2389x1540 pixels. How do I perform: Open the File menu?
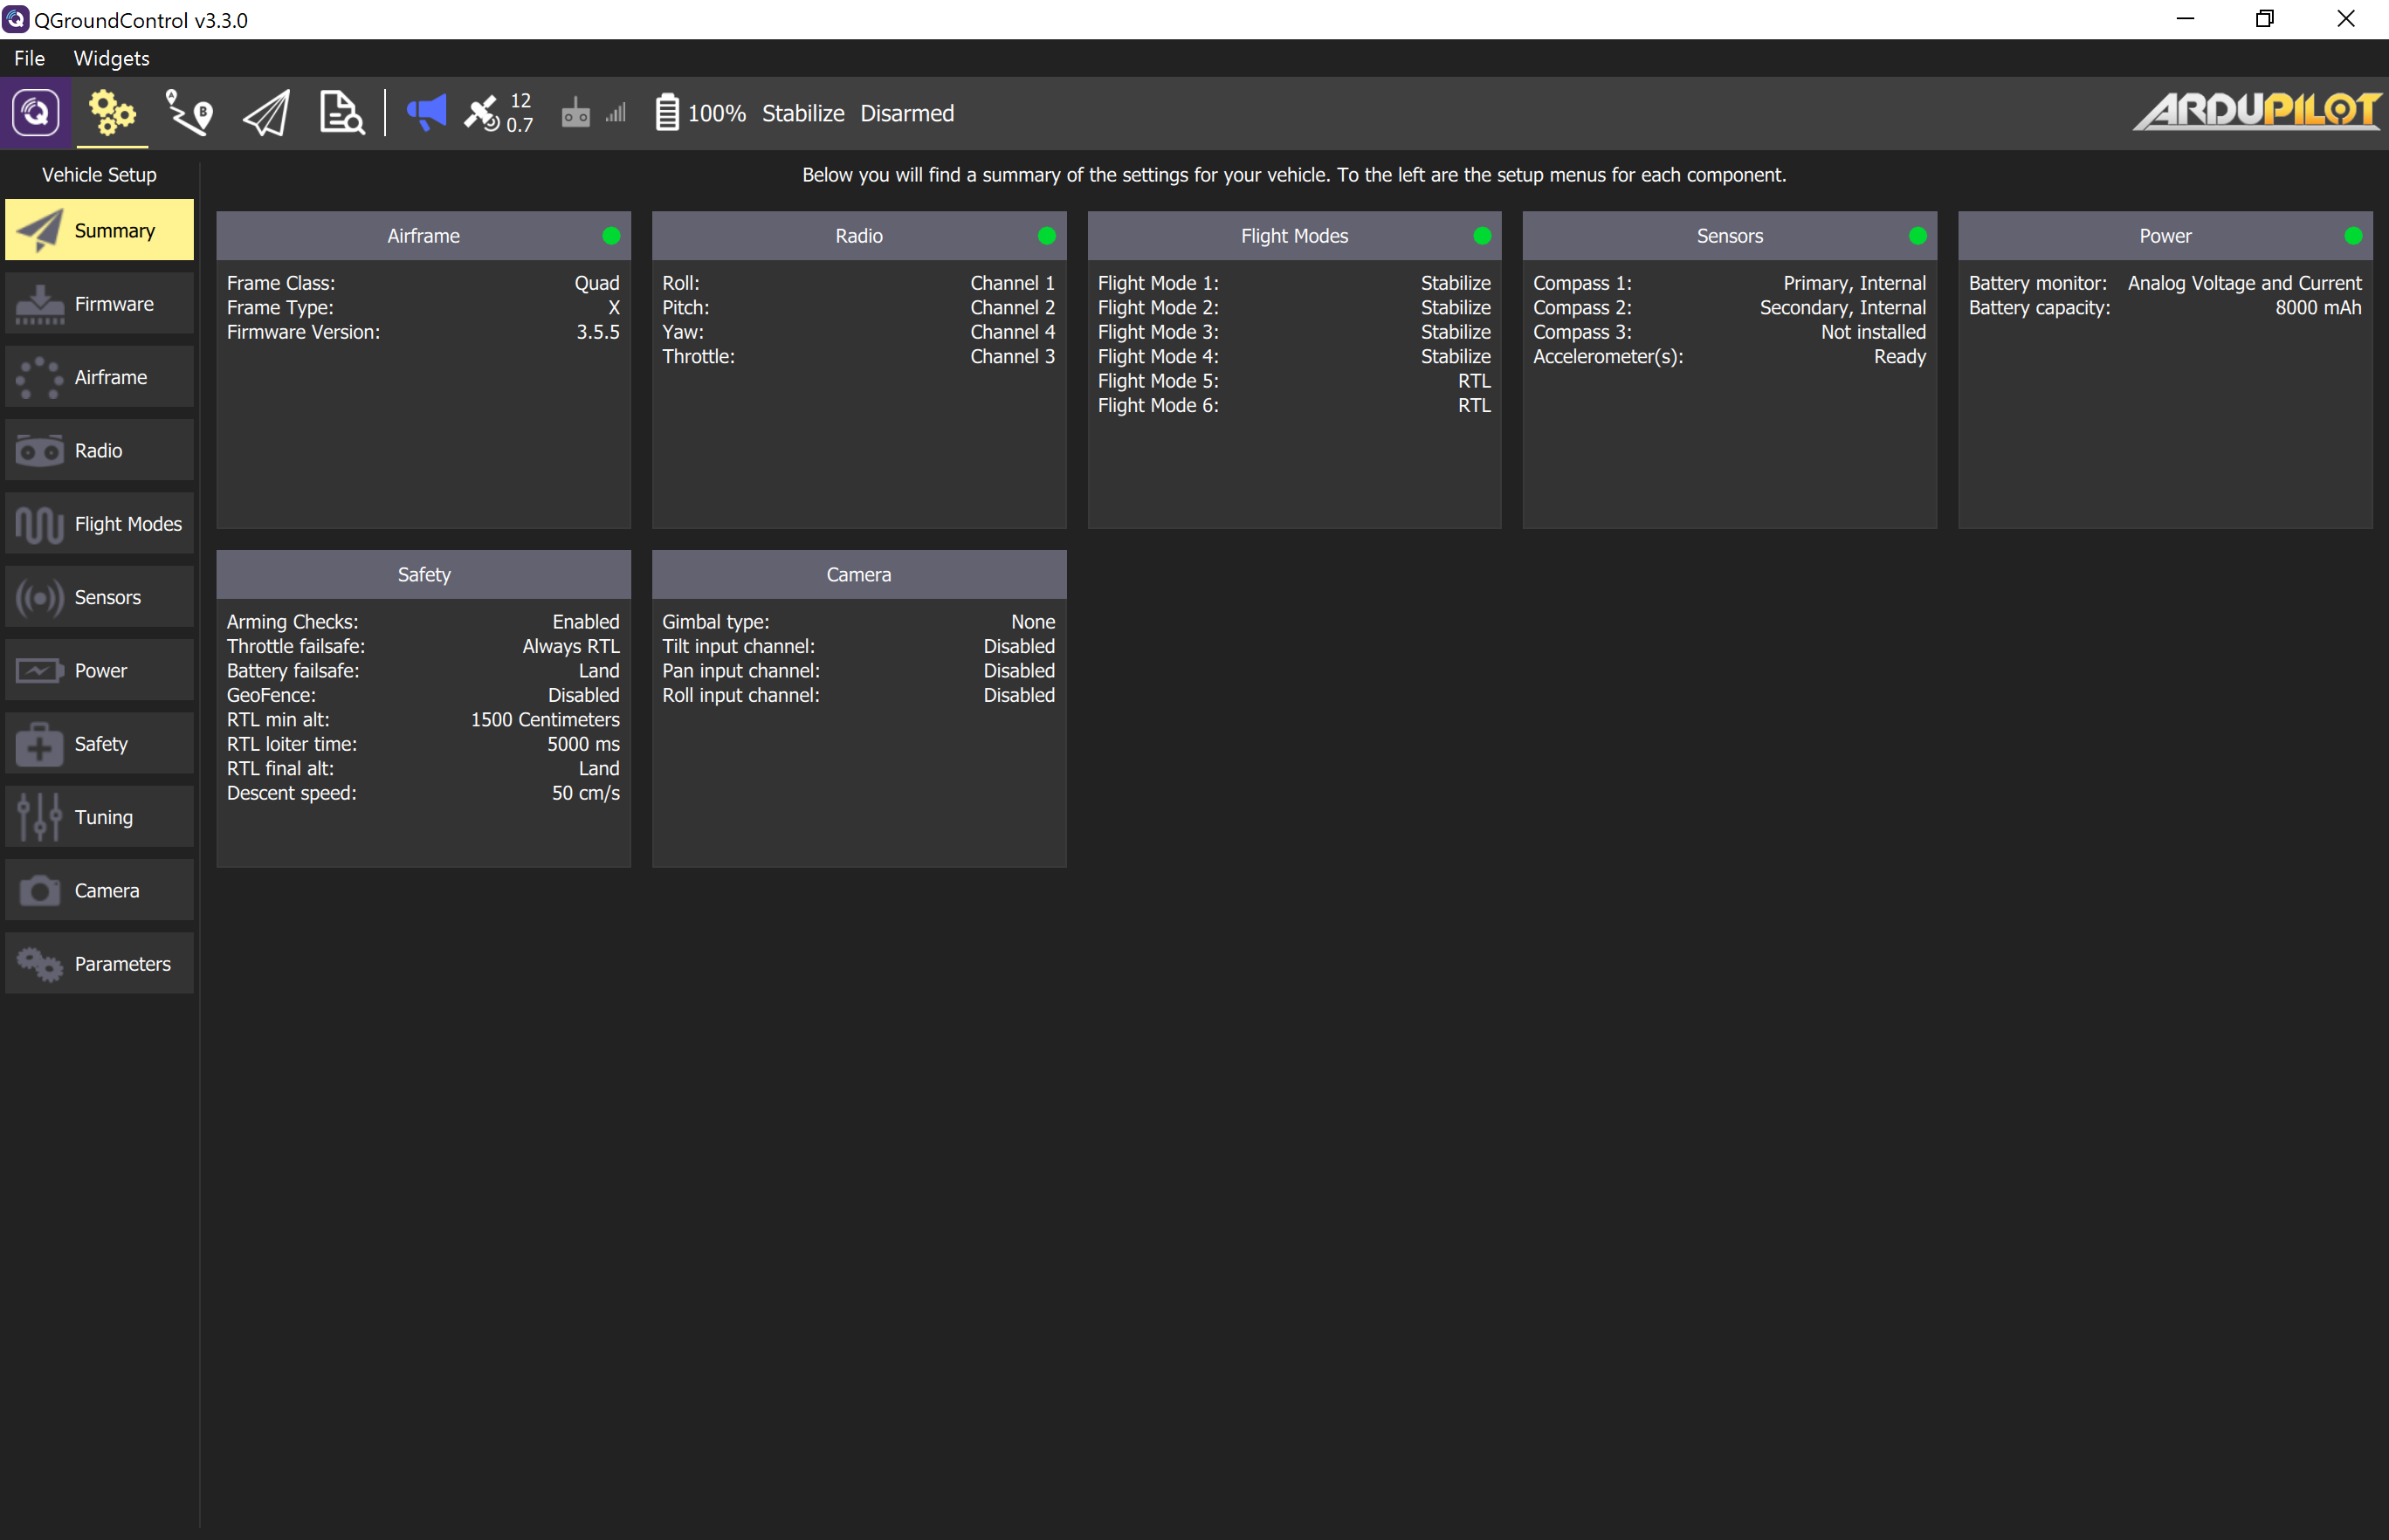coord(29,58)
